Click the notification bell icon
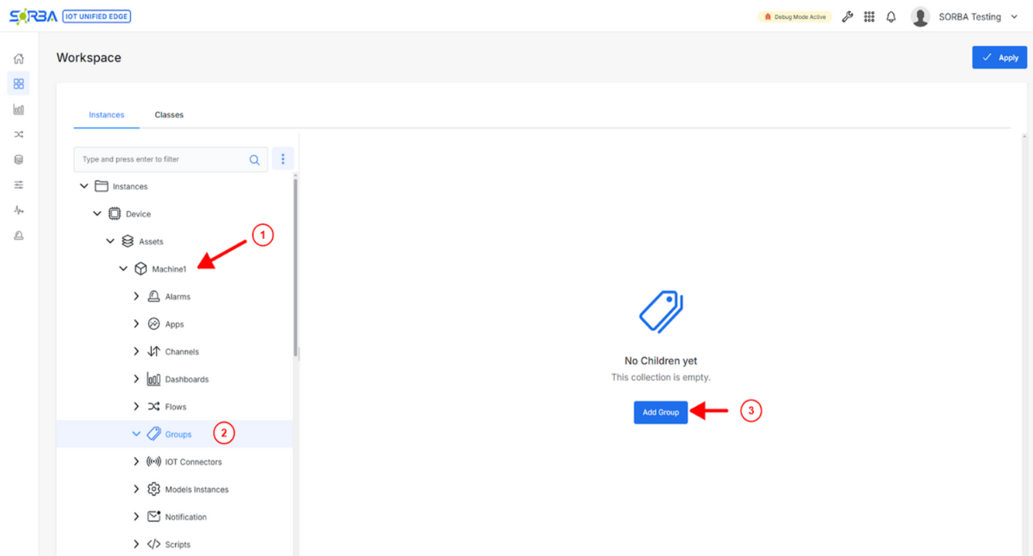This screenshot has width=1033, height=556. tap(891, 17)
